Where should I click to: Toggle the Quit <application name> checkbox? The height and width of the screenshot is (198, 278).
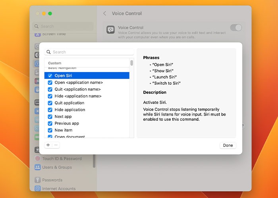point(50,89)
